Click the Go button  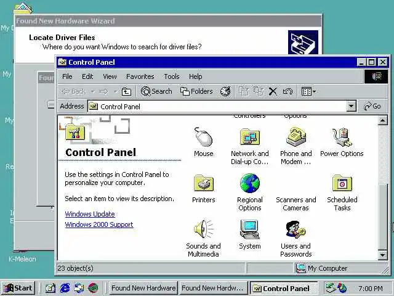(372, 106)
